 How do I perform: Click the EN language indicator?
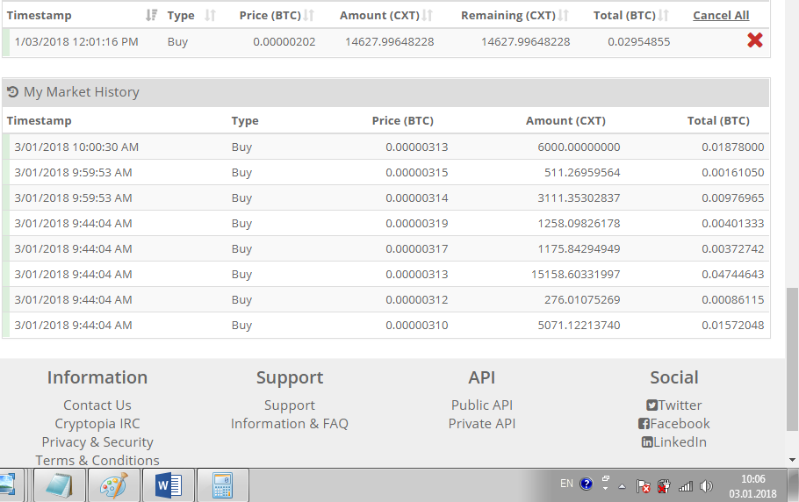(x=566, y=484)
